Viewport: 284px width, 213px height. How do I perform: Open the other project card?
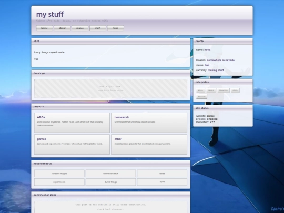click(149, 144)
